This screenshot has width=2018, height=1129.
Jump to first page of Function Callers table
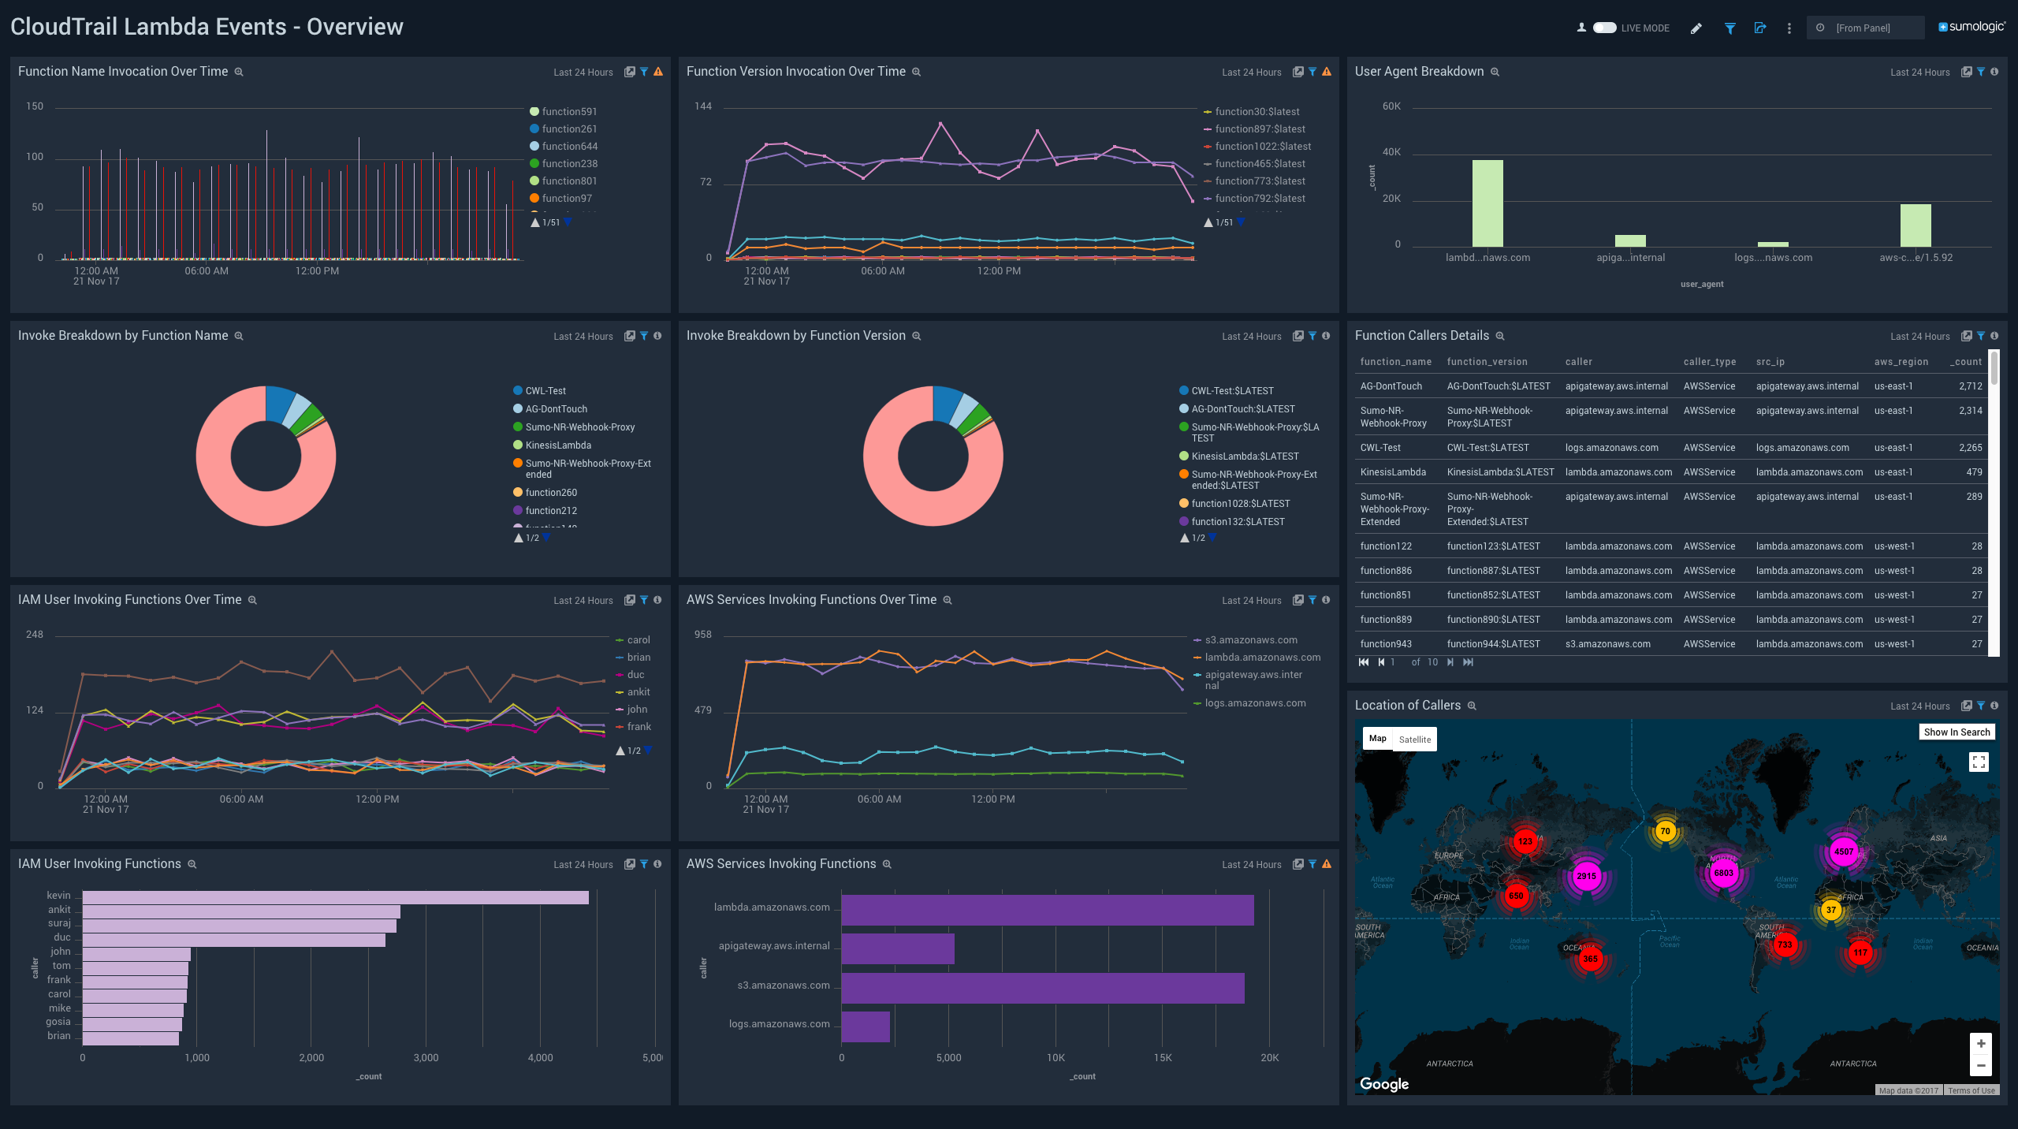tap(1364, 662)
